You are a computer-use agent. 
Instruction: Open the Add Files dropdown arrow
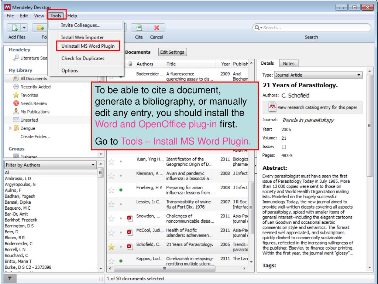click(24, 28)
